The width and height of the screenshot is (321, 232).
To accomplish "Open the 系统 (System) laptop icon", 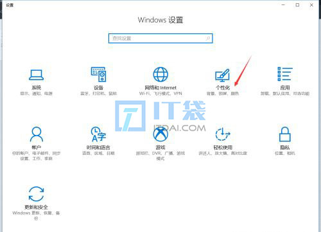I will (37, 75).
